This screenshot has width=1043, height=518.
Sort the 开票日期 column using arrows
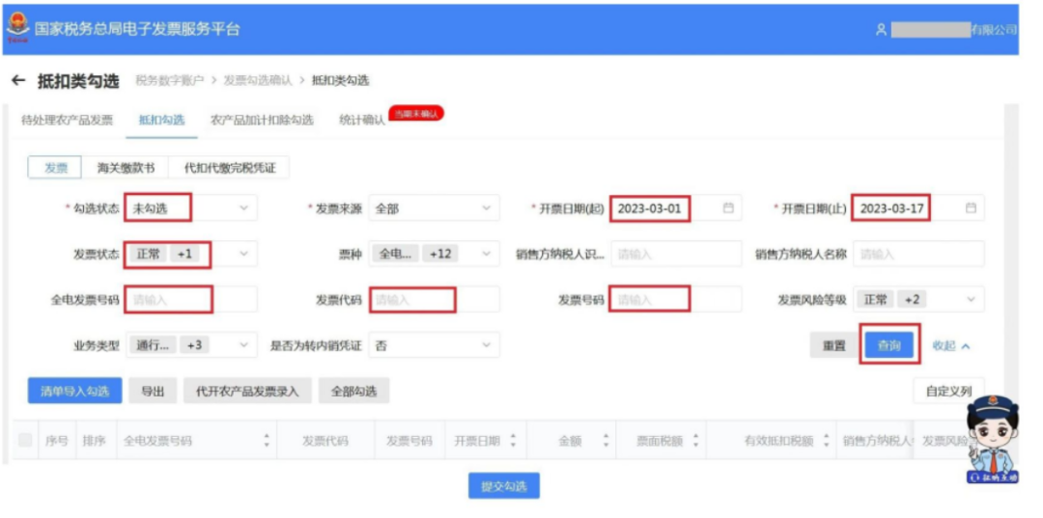(x=512, y=441)
